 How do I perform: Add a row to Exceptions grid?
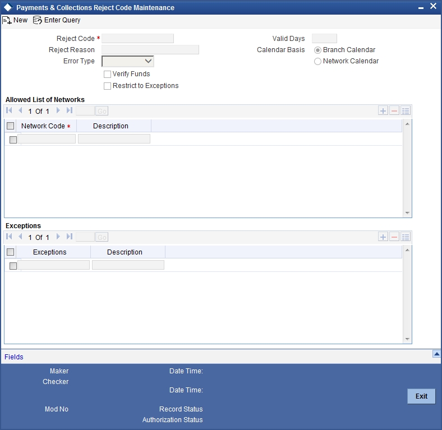[x=383, y=237]
